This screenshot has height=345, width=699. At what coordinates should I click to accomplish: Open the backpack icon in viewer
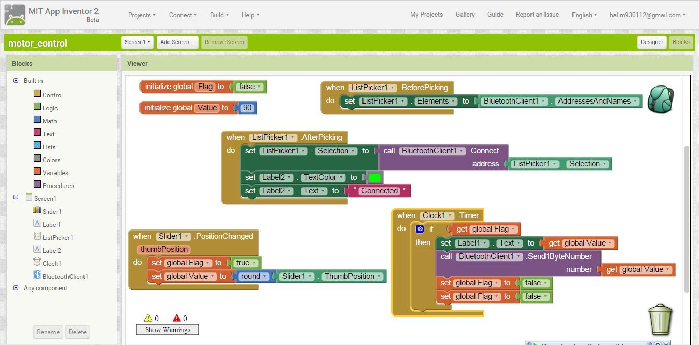click(x=660, y=99)
